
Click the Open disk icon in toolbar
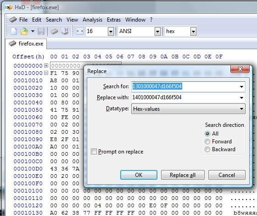(65, 31)
